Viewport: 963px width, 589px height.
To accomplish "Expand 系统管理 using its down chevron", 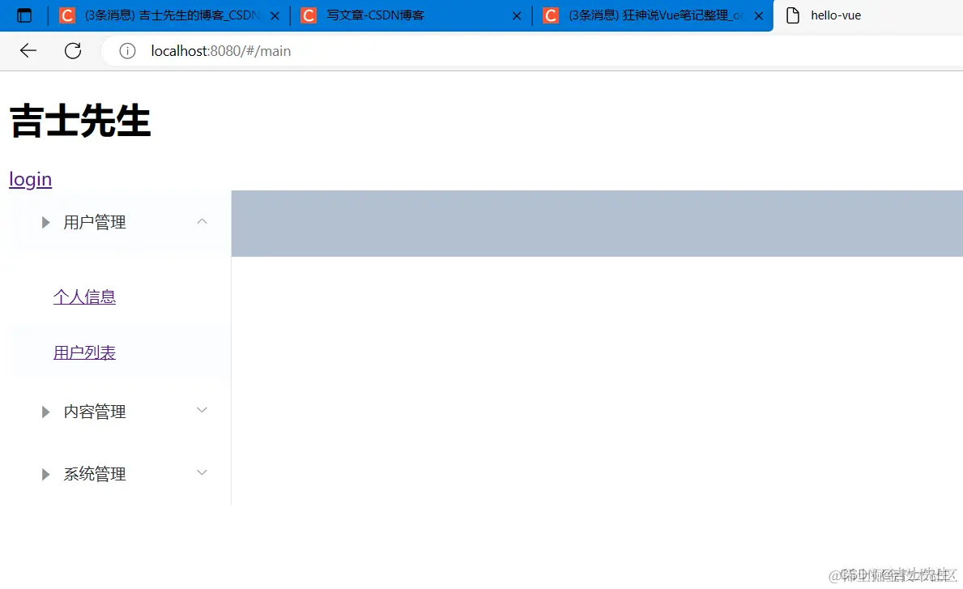I will (x=202, y=472).
